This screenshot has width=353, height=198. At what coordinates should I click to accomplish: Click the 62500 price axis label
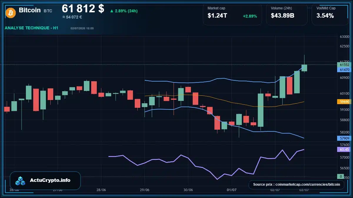(344, 46)
